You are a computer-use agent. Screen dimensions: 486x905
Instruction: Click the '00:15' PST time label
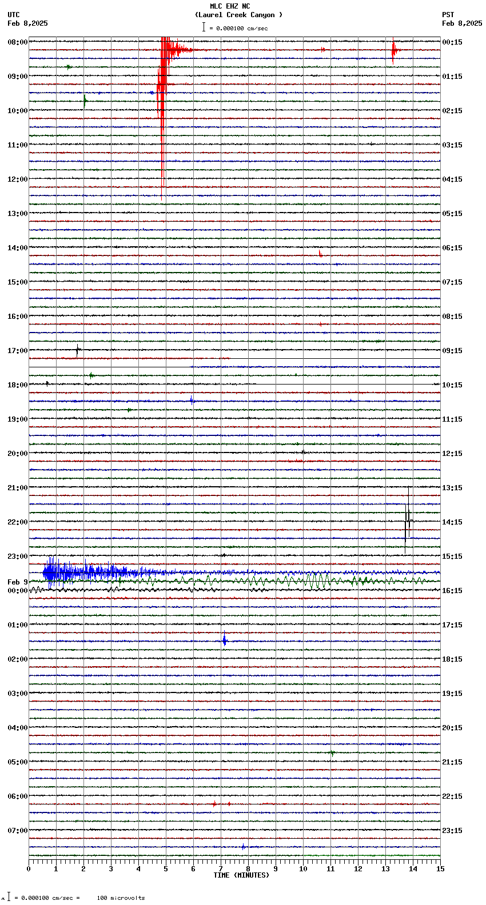452,42
